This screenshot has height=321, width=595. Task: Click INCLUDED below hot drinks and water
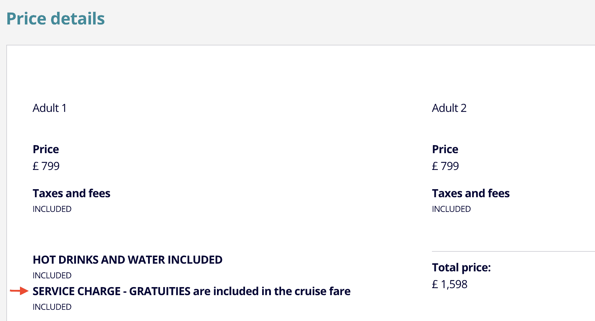[52, 276]
